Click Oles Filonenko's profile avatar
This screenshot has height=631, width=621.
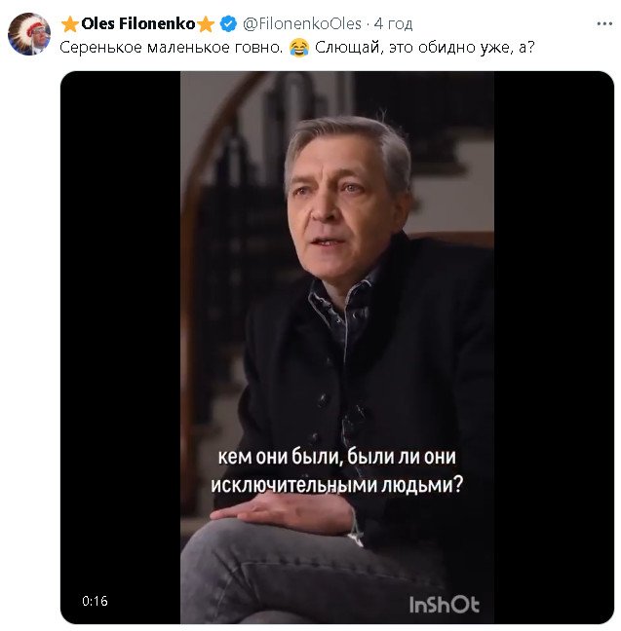28,35
